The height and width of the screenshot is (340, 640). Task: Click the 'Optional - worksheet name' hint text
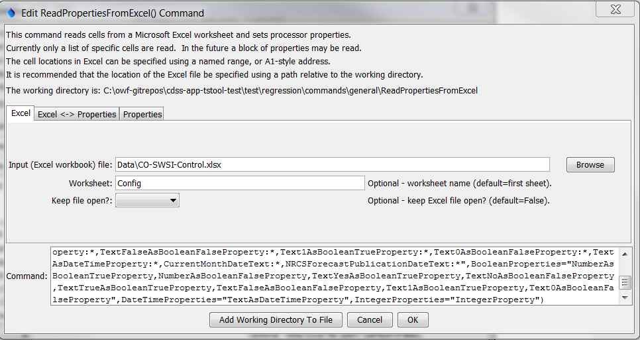coord(460,183)
